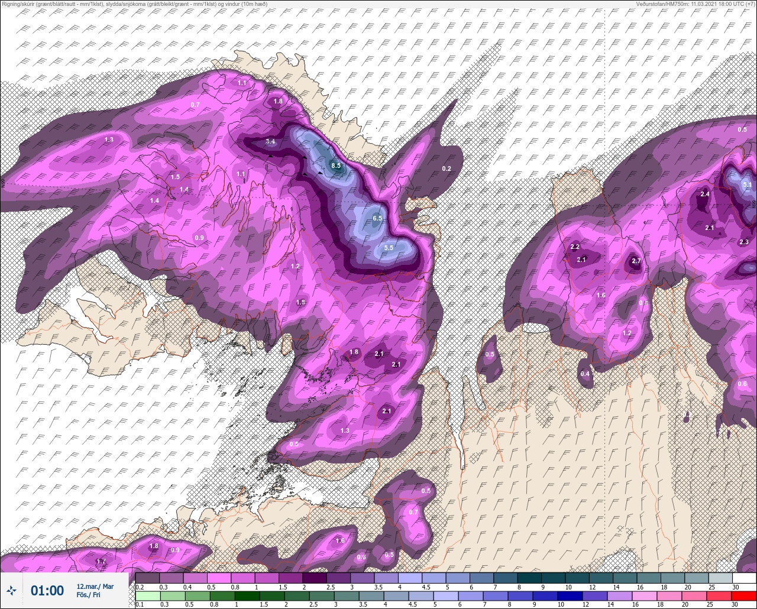757x609 pixels.
Task: Select the lightest green 0.1 swatch in lower legend
Action: click(x=147, y=596)
